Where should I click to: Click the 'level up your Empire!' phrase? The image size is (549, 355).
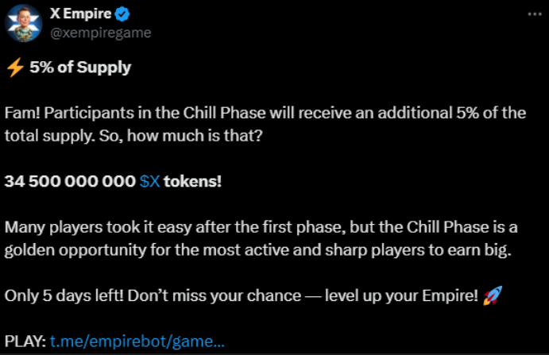pos(401,296)
